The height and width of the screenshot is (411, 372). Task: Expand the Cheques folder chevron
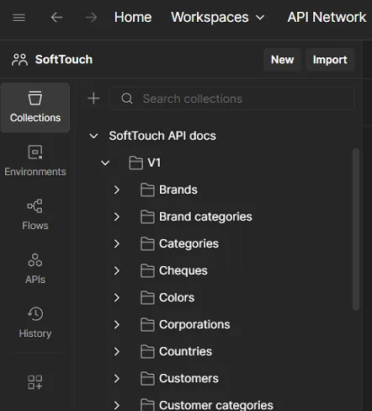pyautogui.click(x=117, y=270)
